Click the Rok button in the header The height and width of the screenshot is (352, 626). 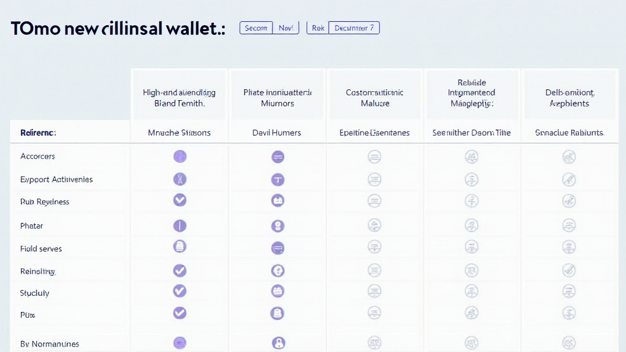tap(318, 28)
